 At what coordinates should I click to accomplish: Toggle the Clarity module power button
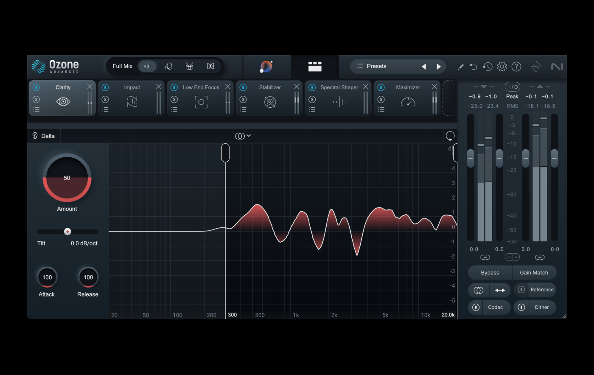pos(36,87)
